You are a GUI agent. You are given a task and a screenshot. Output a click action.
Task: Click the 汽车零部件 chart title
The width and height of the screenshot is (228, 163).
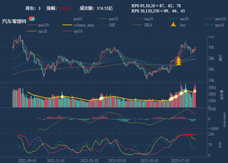tap(15, 22)
